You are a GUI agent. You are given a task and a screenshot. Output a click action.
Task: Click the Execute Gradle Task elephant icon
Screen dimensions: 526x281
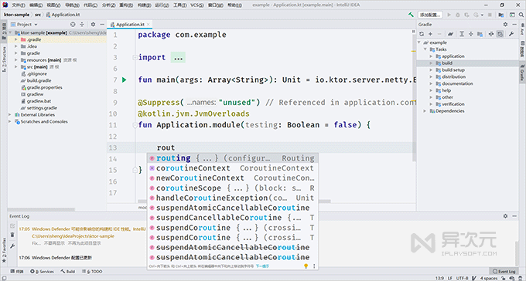point(450,34)
